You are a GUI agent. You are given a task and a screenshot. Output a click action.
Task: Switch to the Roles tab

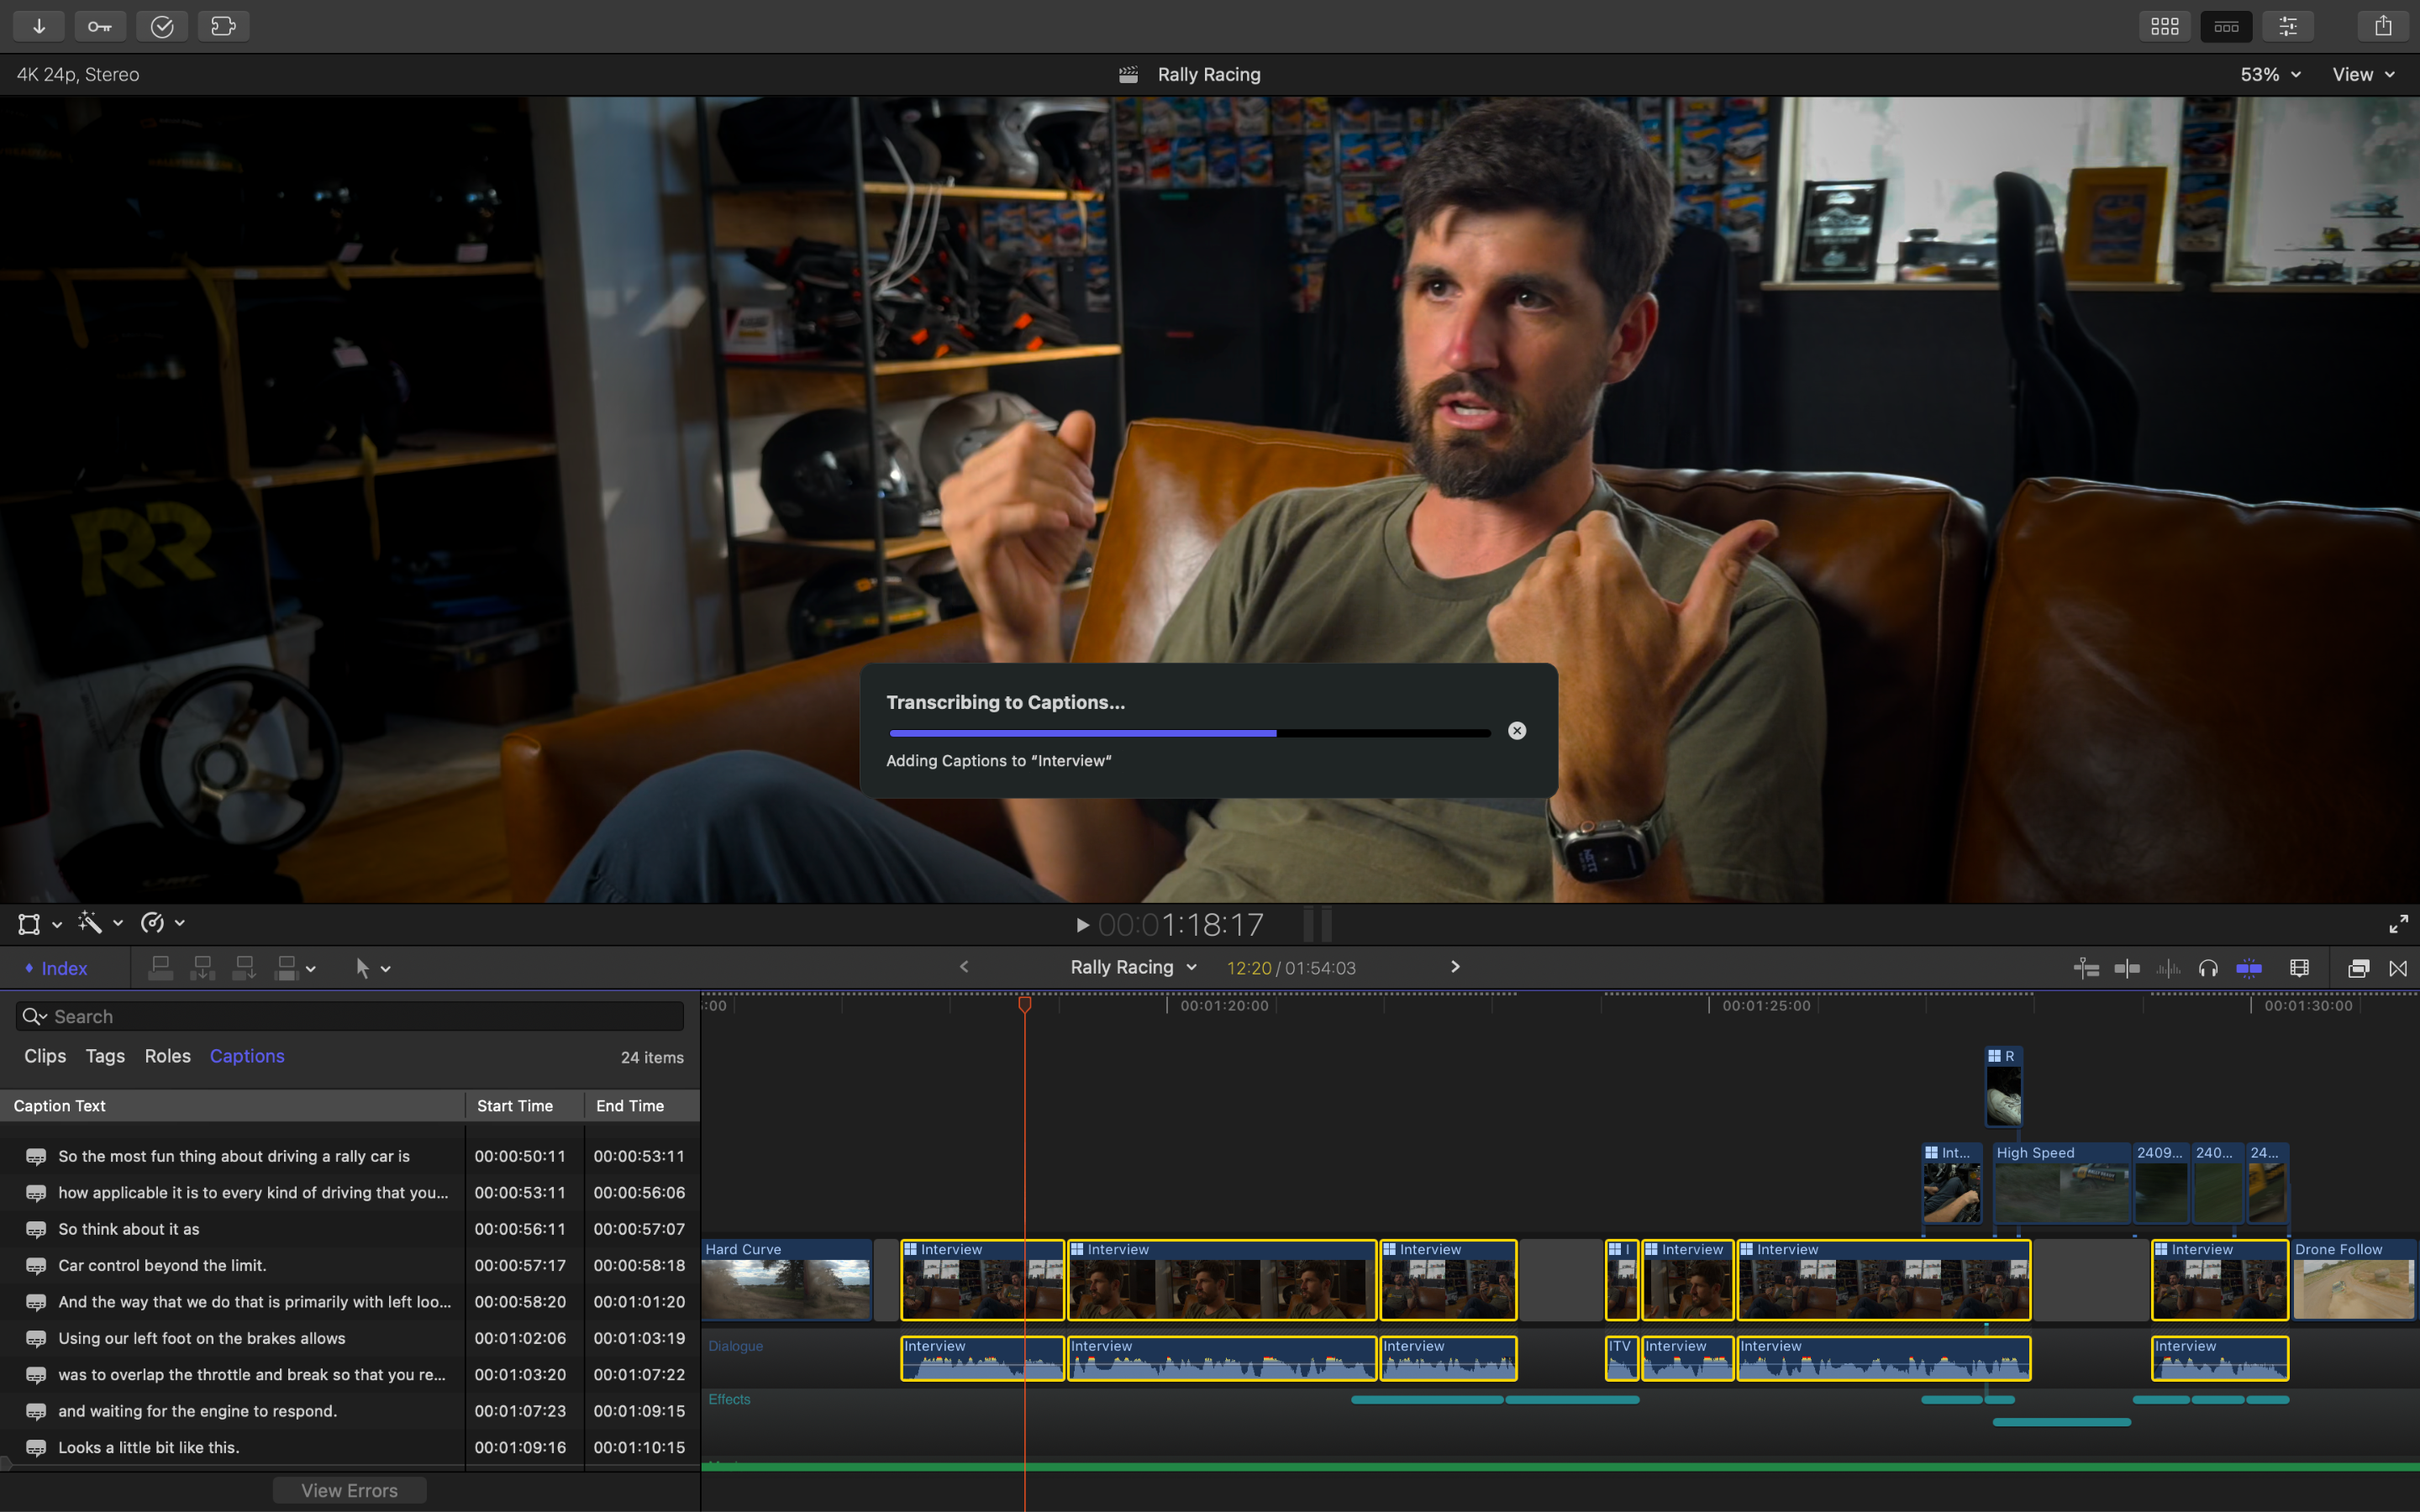[167, 1056]
